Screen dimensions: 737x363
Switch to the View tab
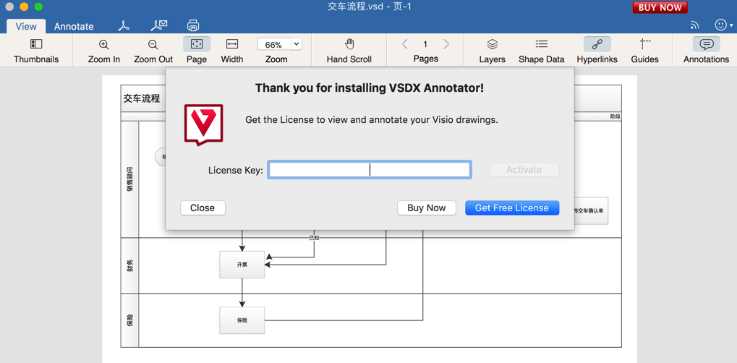26,26
